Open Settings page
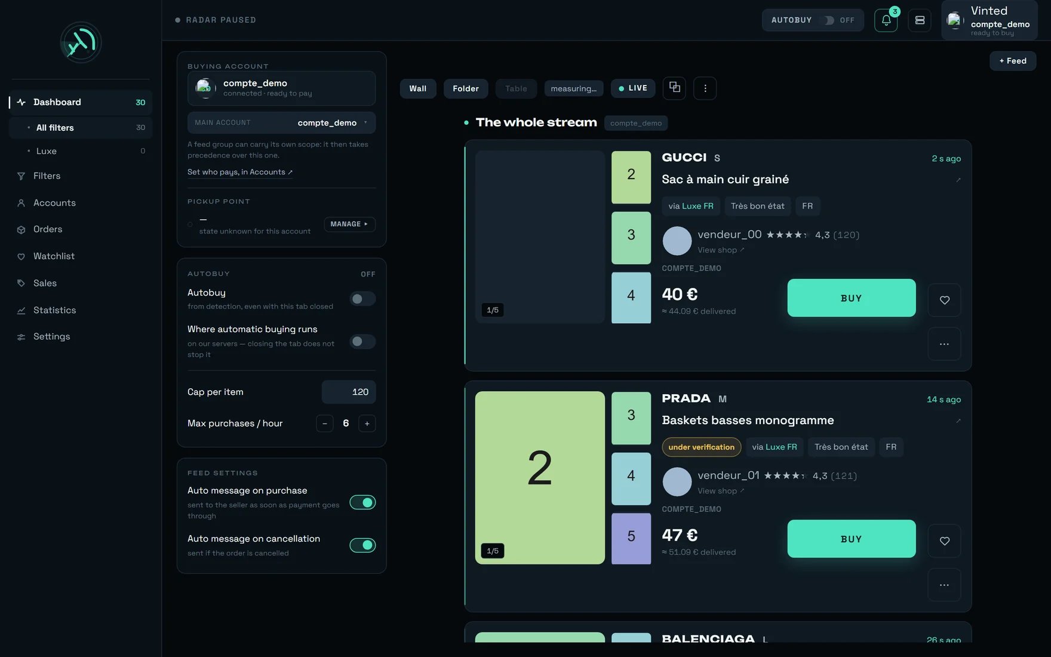This screenshot has width=1051, height=657. click(81, 336)
